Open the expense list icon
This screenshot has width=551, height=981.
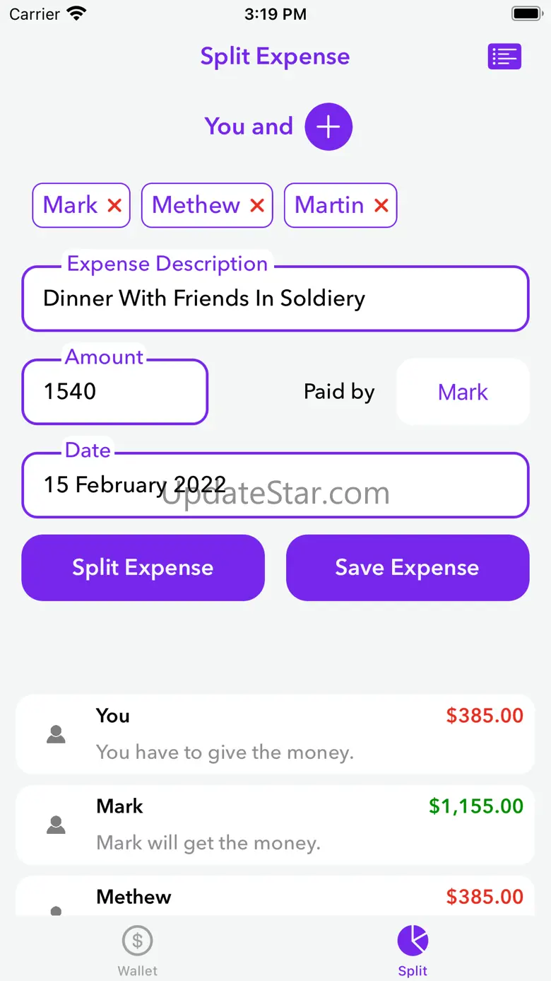tap(504, 57)
